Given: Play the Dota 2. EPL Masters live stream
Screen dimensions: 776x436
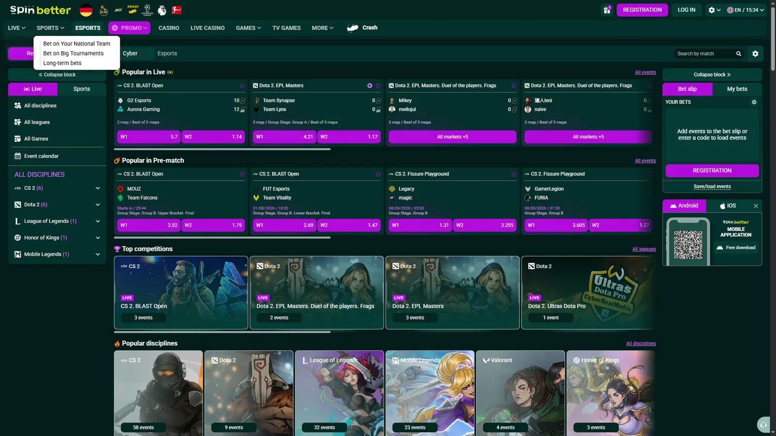Looking at the screenshot, I should pyautogui.click(x=370, y=86).
